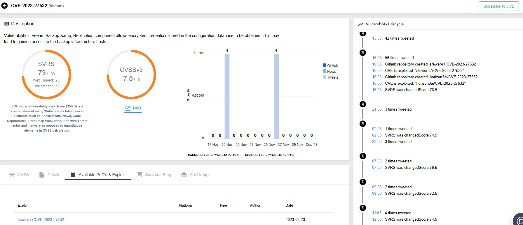Switch to the Socradar Blog tab
This screenshot has height=225, width=523.
tap(154, 175)
